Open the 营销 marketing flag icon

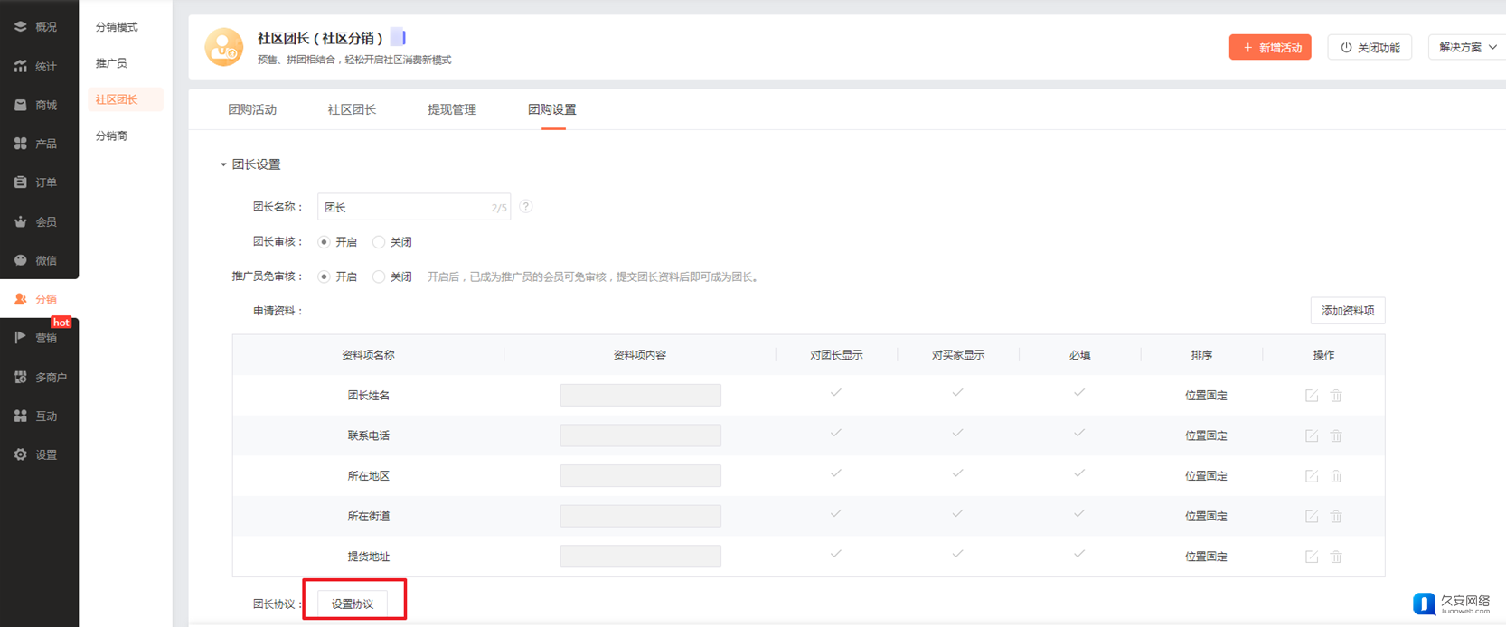coord(20,338)
